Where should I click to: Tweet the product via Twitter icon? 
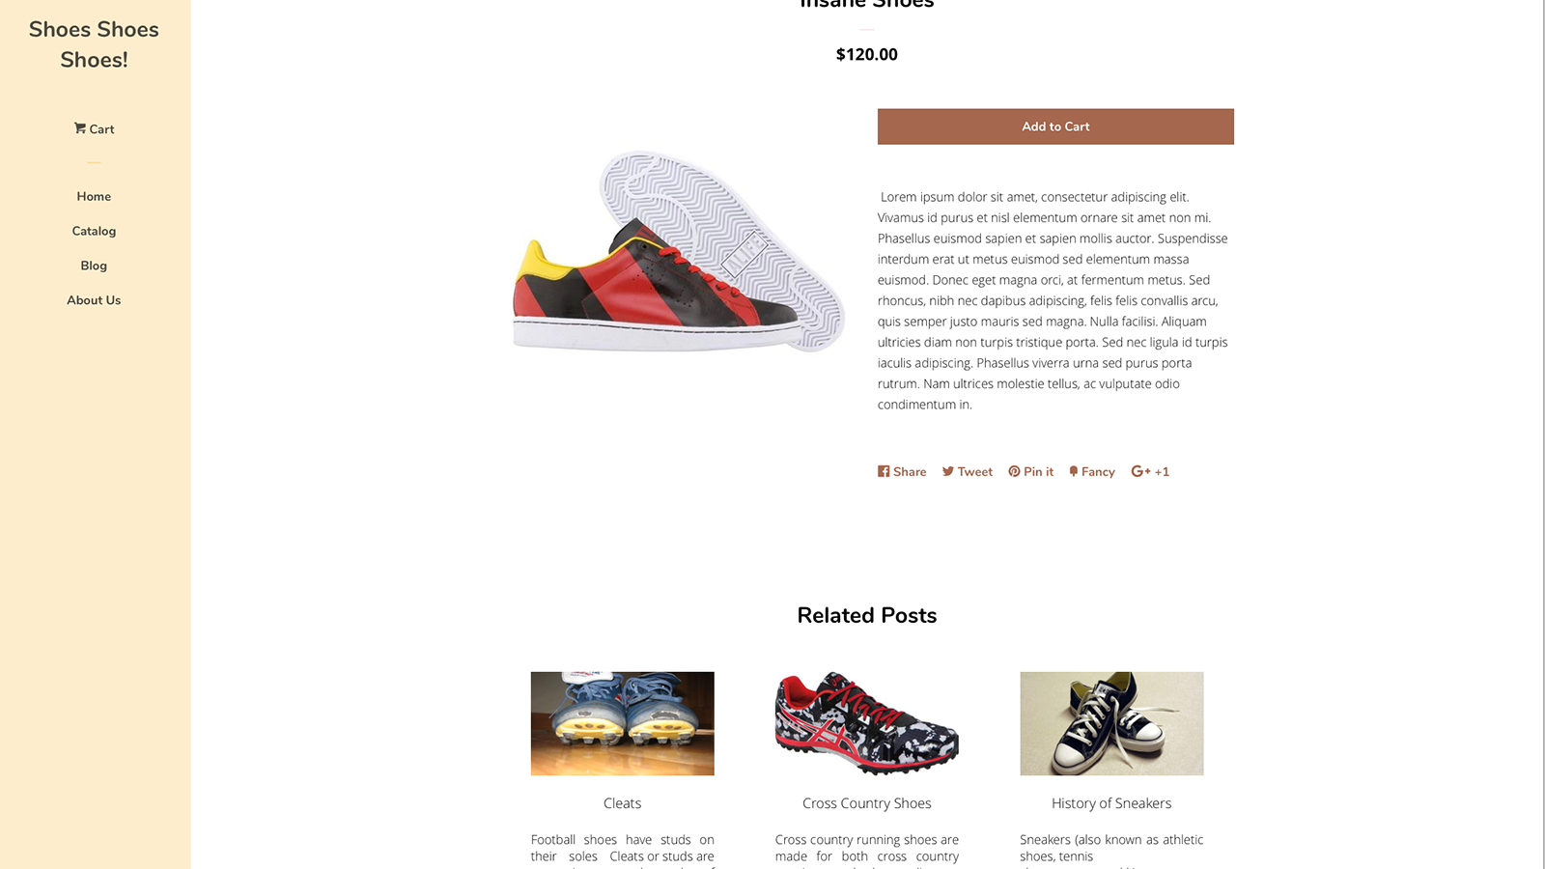click(x=948, y=471)
